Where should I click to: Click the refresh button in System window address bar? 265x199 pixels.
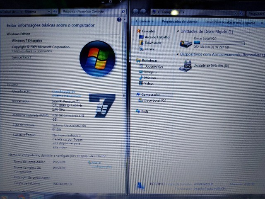point(55,12)
